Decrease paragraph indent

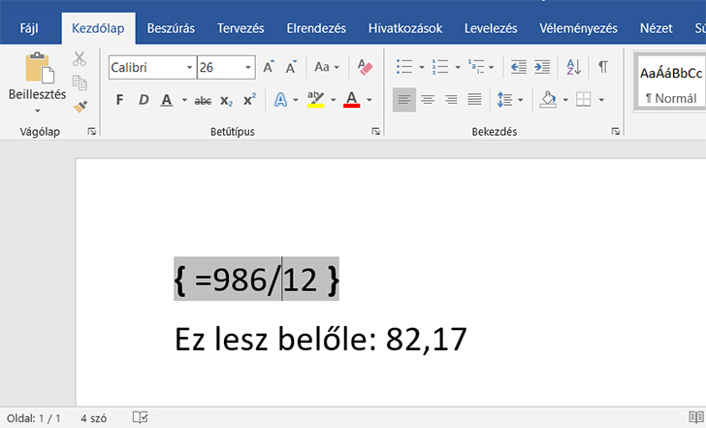(518, 67)
